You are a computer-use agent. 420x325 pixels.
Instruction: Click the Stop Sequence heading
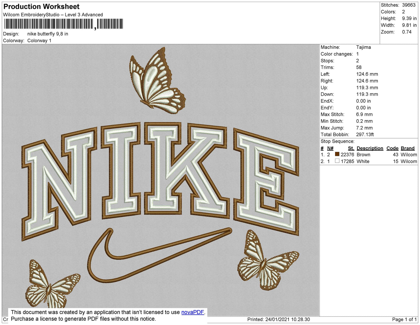(x=337, y=141)
